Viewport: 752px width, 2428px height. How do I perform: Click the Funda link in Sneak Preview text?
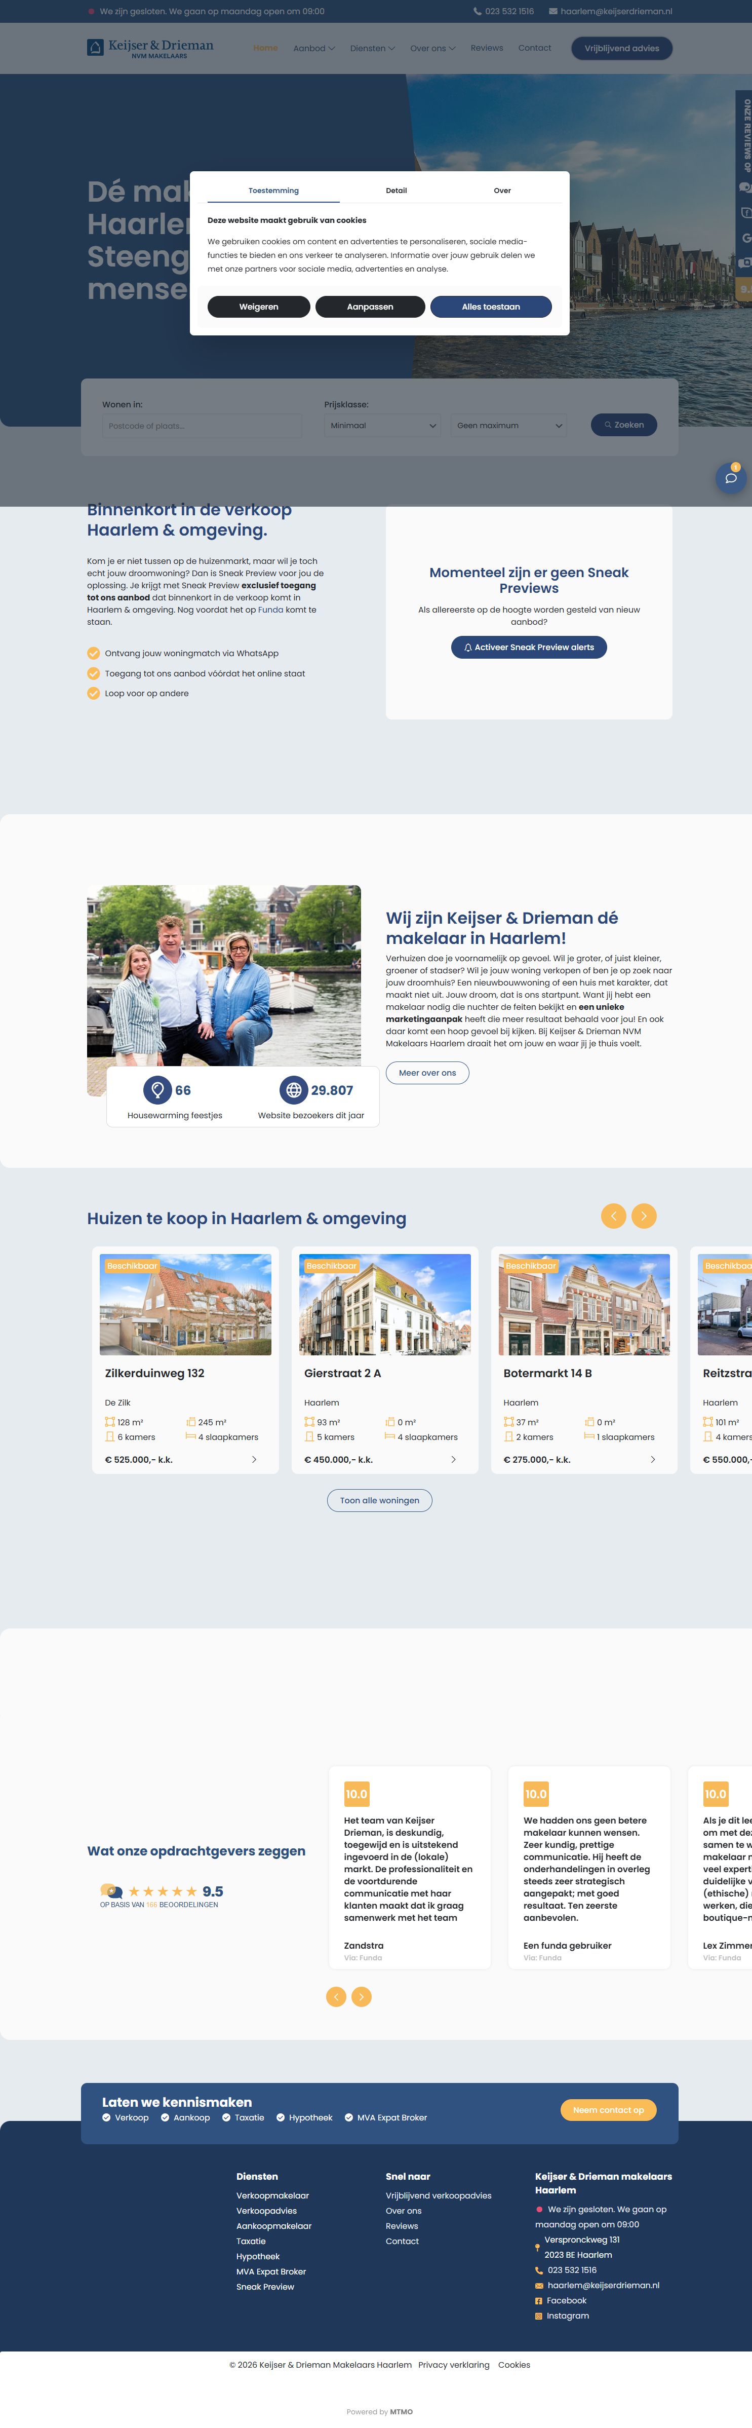coord(270,610)
